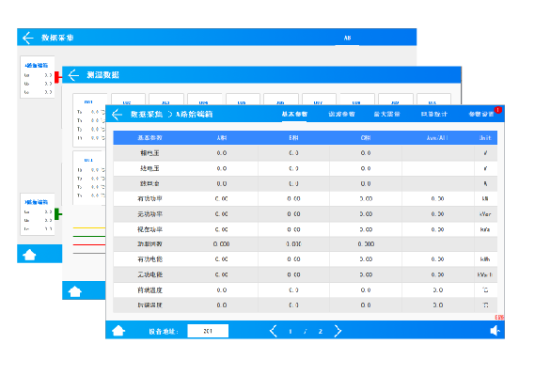
Task: Click the 数据采集 breadcrumb in the front window
Action: tap(147, 115)
